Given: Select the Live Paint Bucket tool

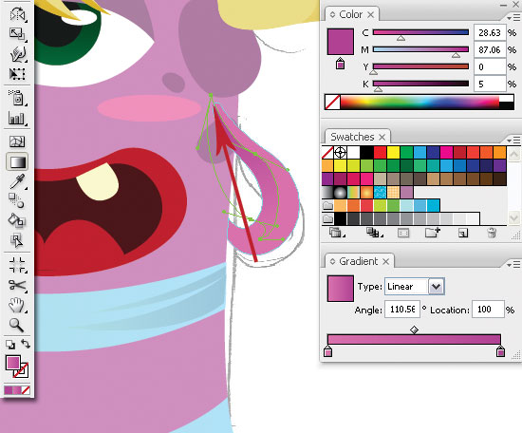Looking at the screenshot, I should coord(17,220).
